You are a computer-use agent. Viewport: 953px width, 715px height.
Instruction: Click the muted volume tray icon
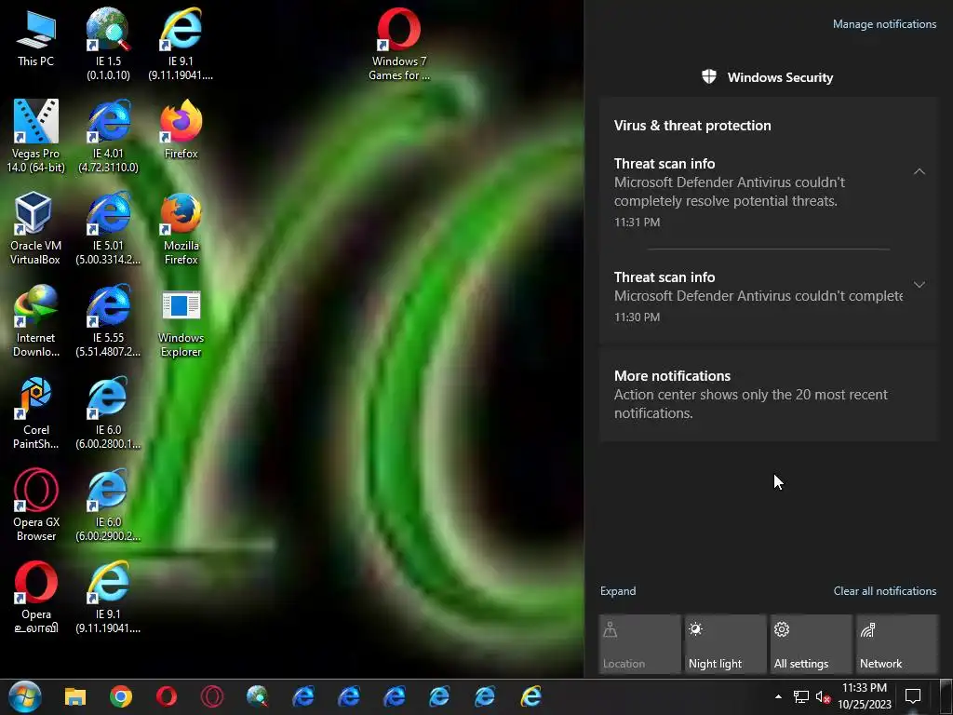coord(823,696)
